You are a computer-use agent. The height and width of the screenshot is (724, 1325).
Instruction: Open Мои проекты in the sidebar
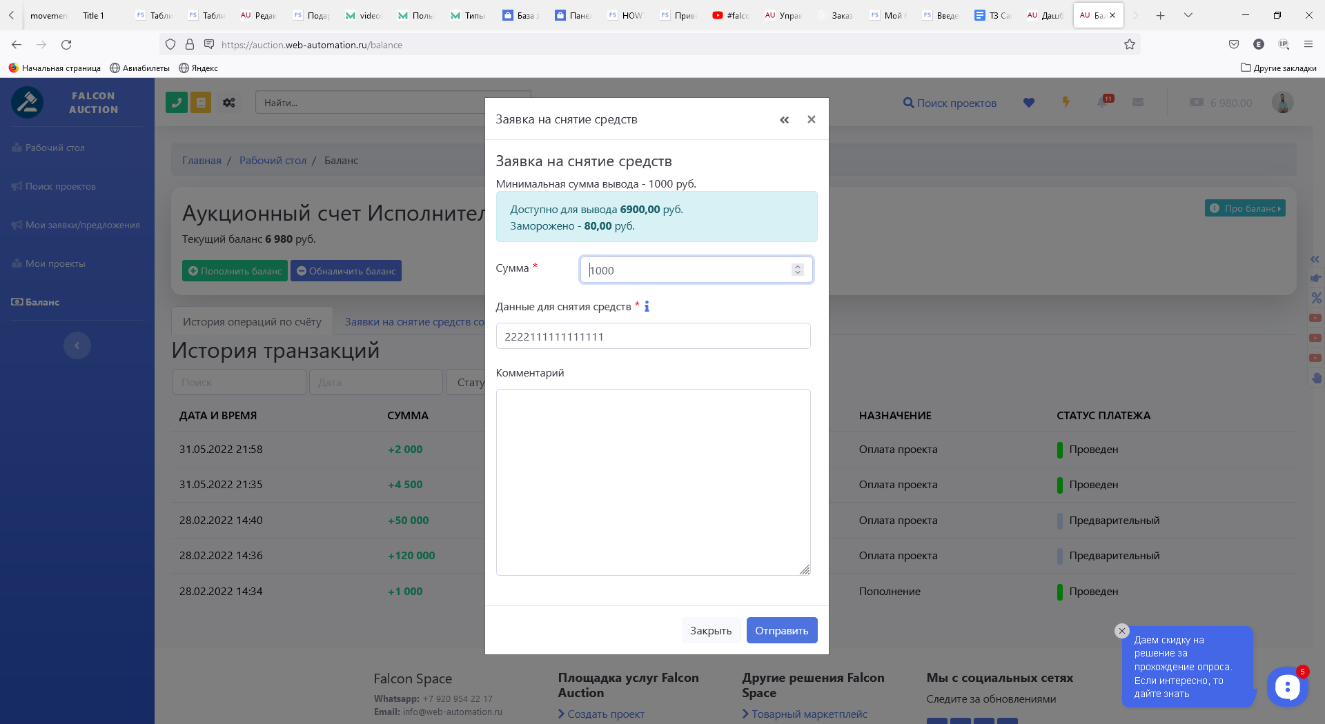tap(55, 264)
